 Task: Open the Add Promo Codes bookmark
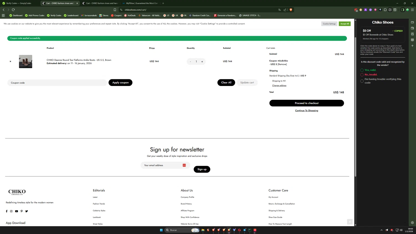[35, 16]
